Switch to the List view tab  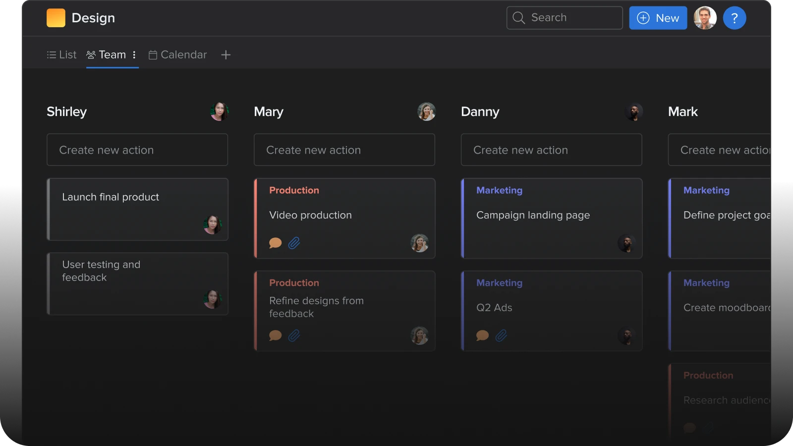click(x=62, y=55)
